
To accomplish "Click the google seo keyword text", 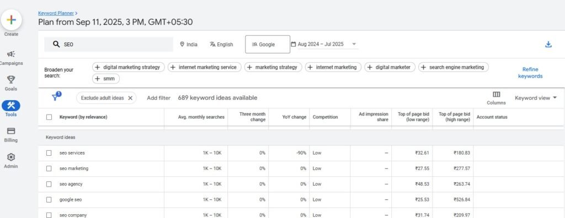I will [x=70, y=200].
